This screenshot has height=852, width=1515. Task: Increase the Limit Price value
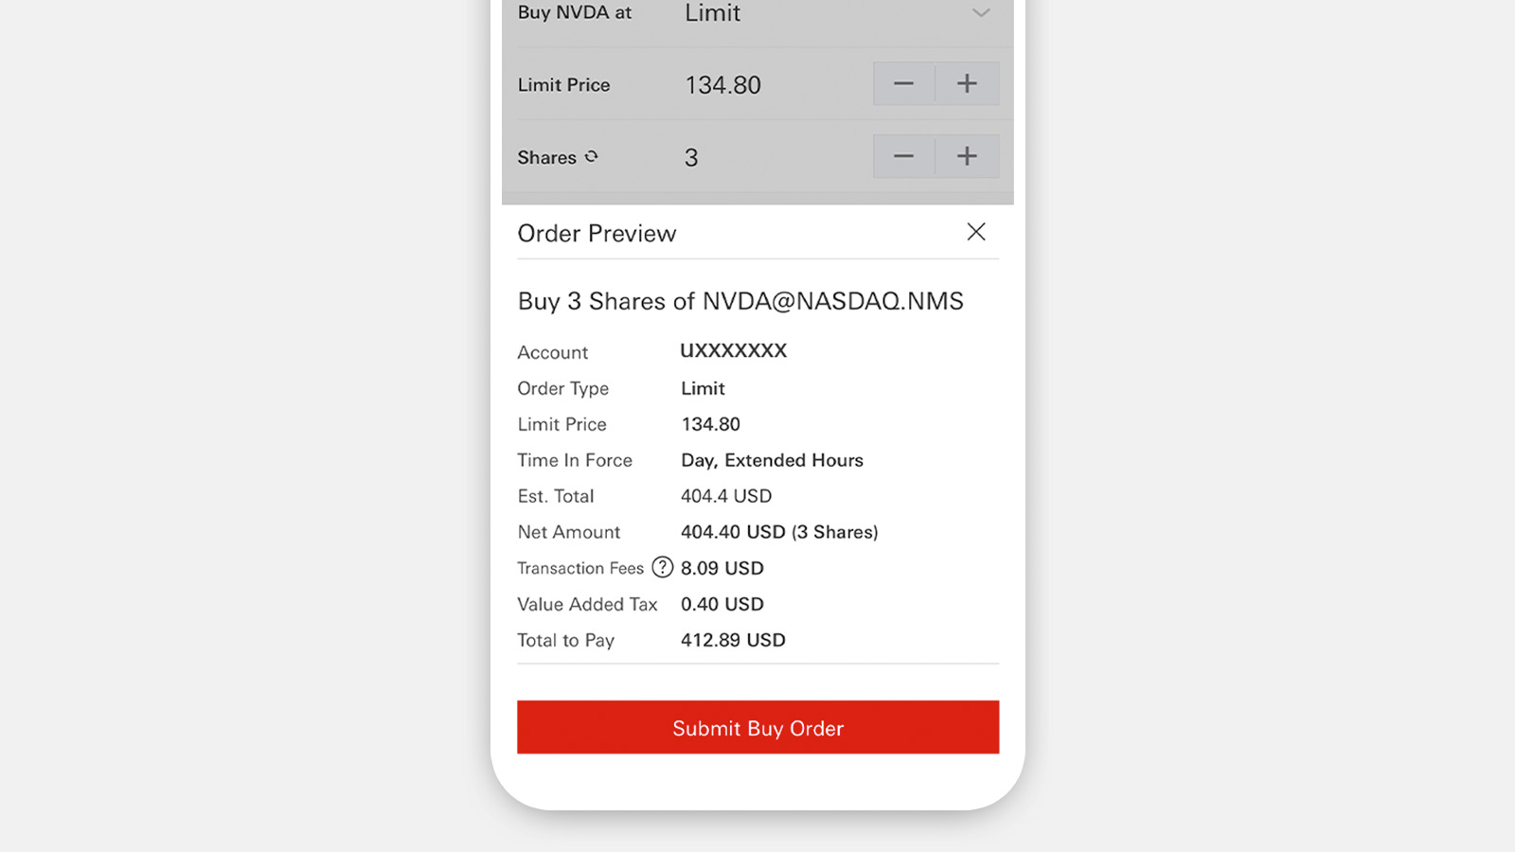click(x=967, y=83)
